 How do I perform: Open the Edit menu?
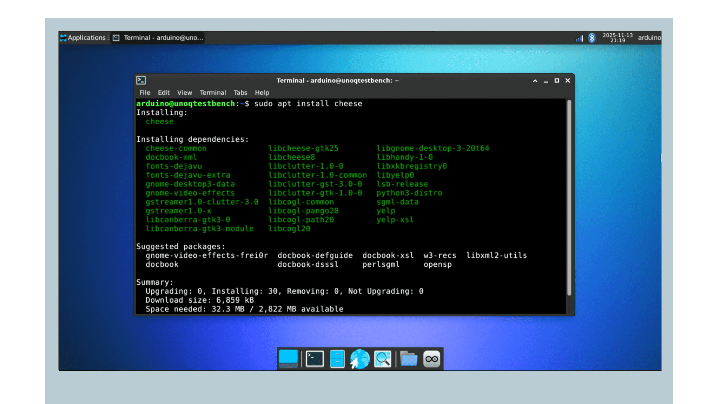[163, 92]
